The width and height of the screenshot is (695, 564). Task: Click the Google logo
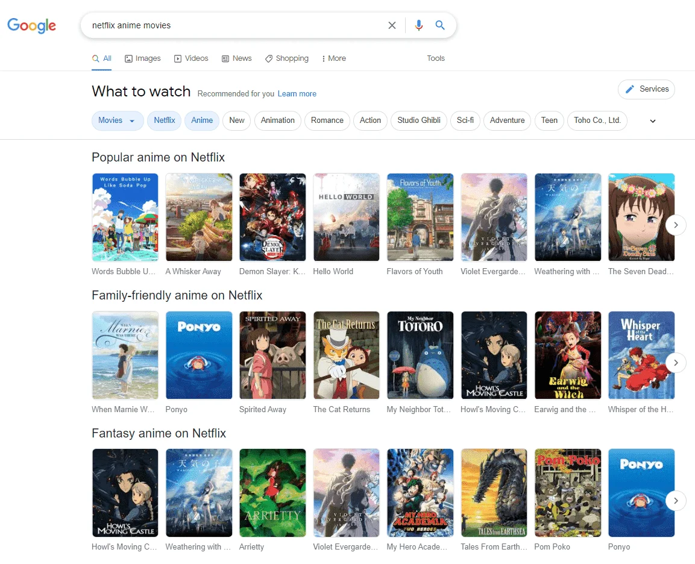tap(31, 25)
